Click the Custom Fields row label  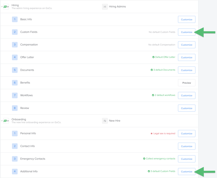(x=29, y=32)
